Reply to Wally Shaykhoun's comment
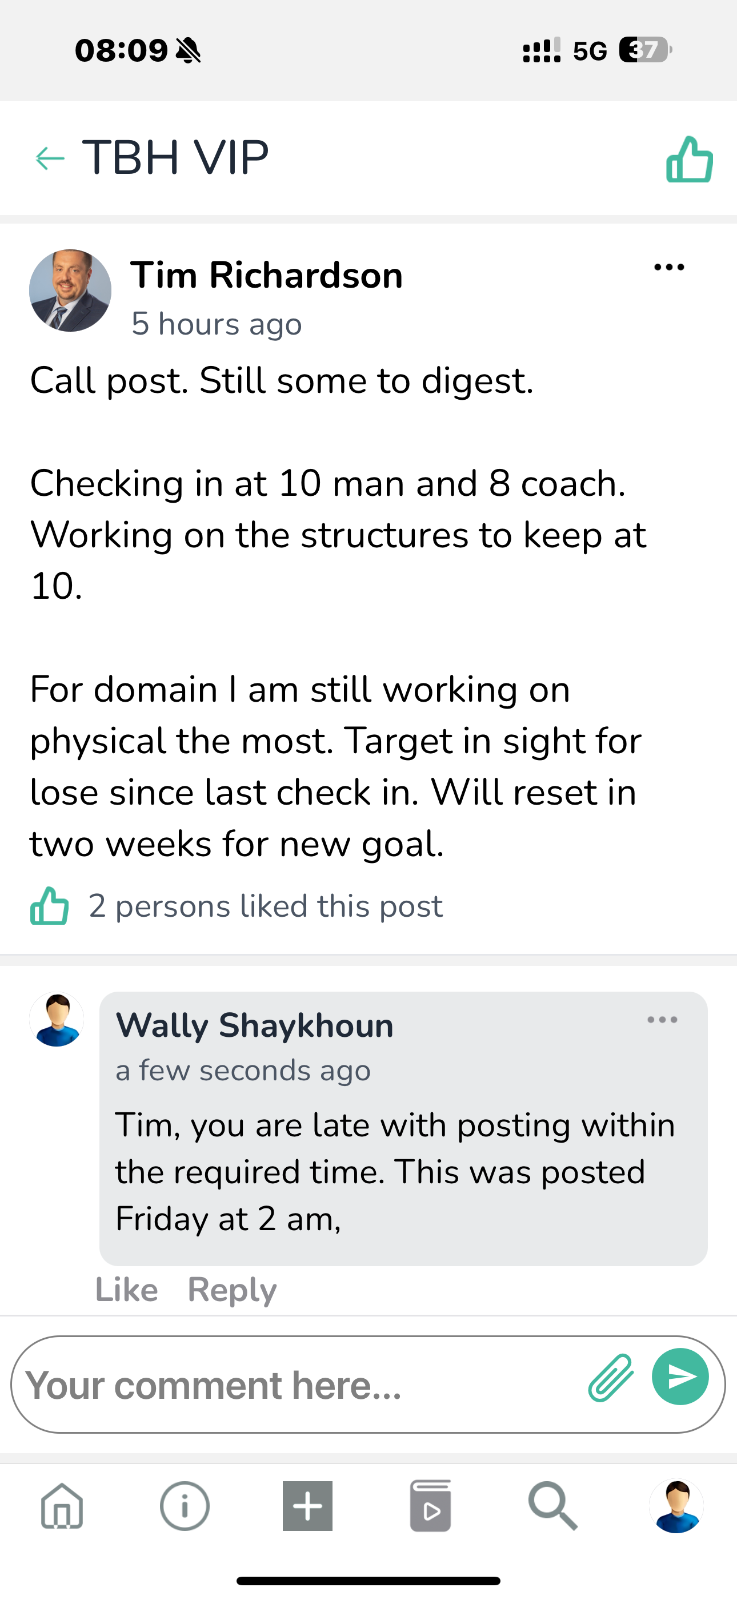The height and width of the screenshot is (1599, 737). click(x=232, y=1290)
